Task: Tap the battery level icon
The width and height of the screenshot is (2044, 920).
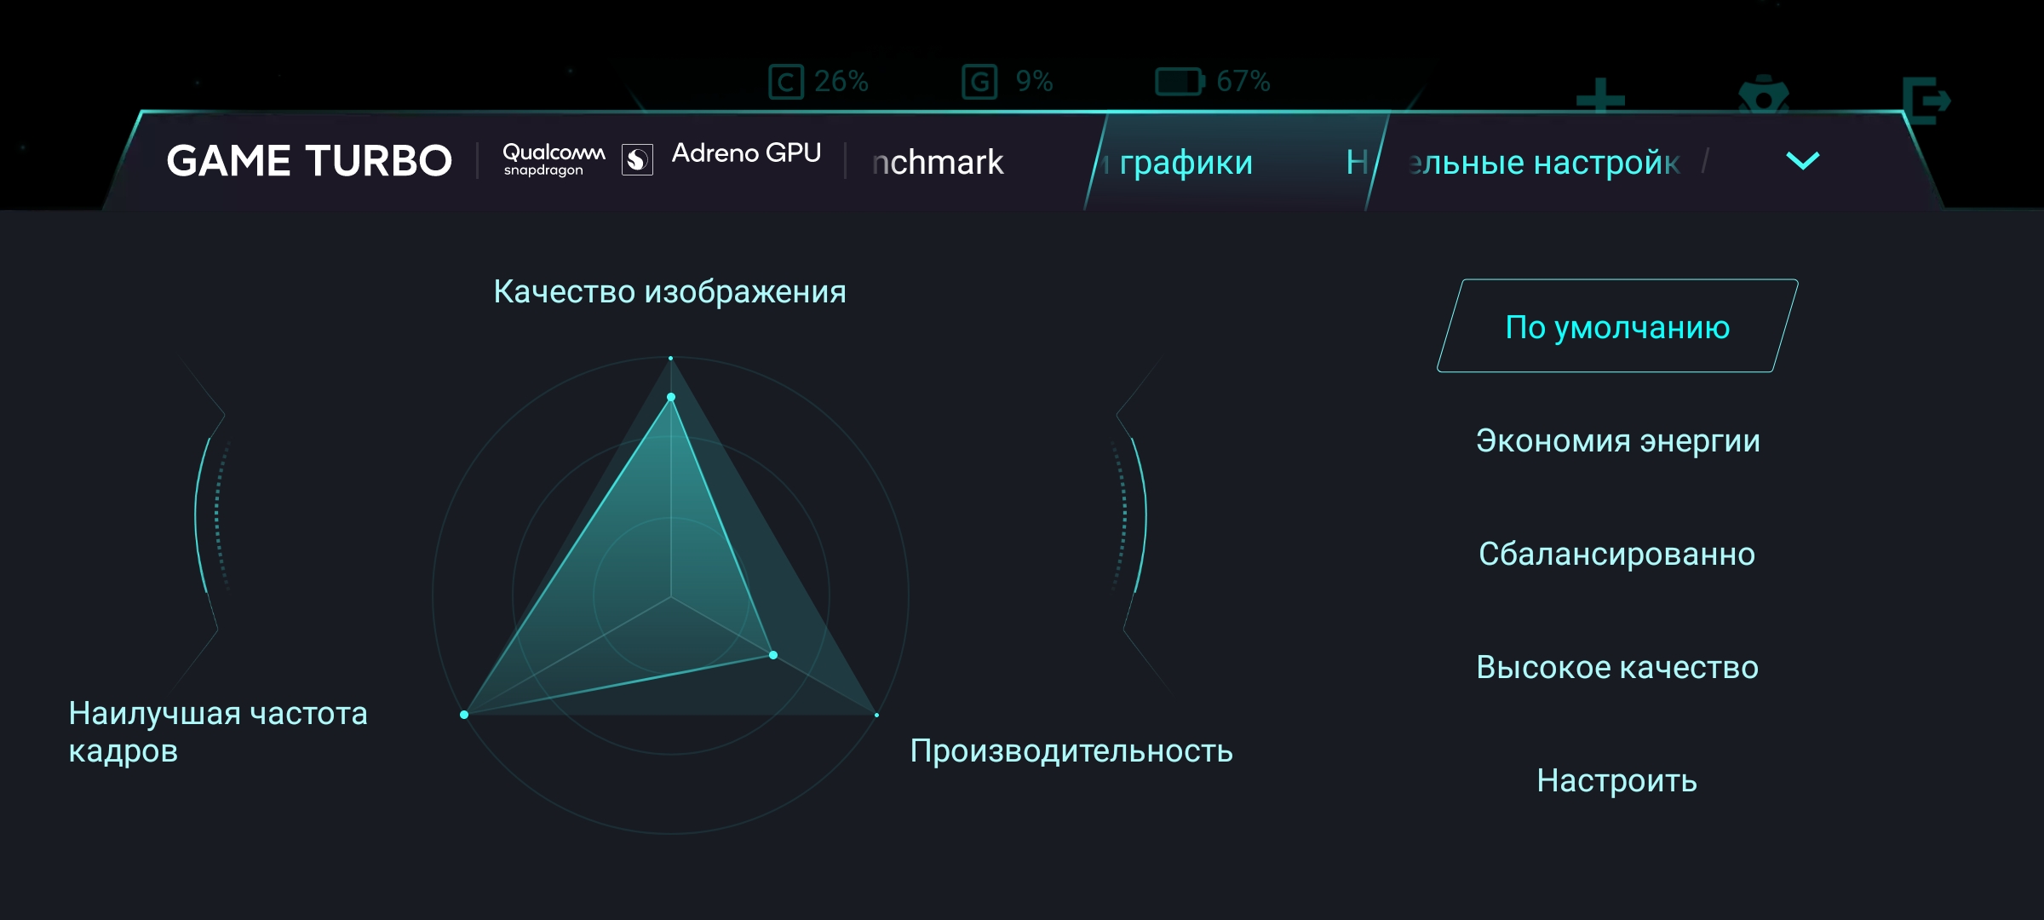Action: point(1179,82)
